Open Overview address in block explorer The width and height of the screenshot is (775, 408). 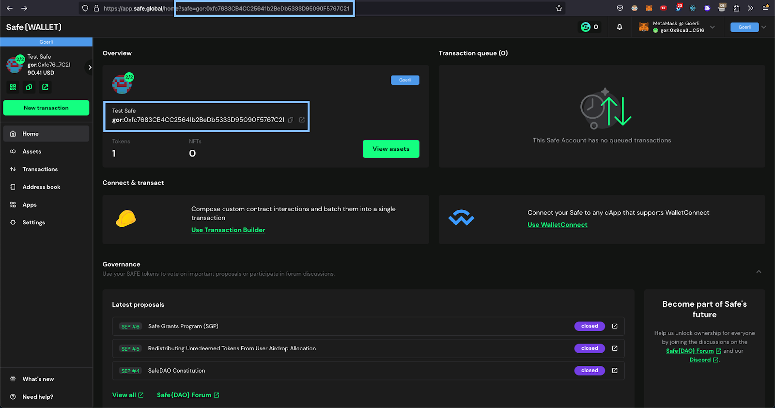302,120
